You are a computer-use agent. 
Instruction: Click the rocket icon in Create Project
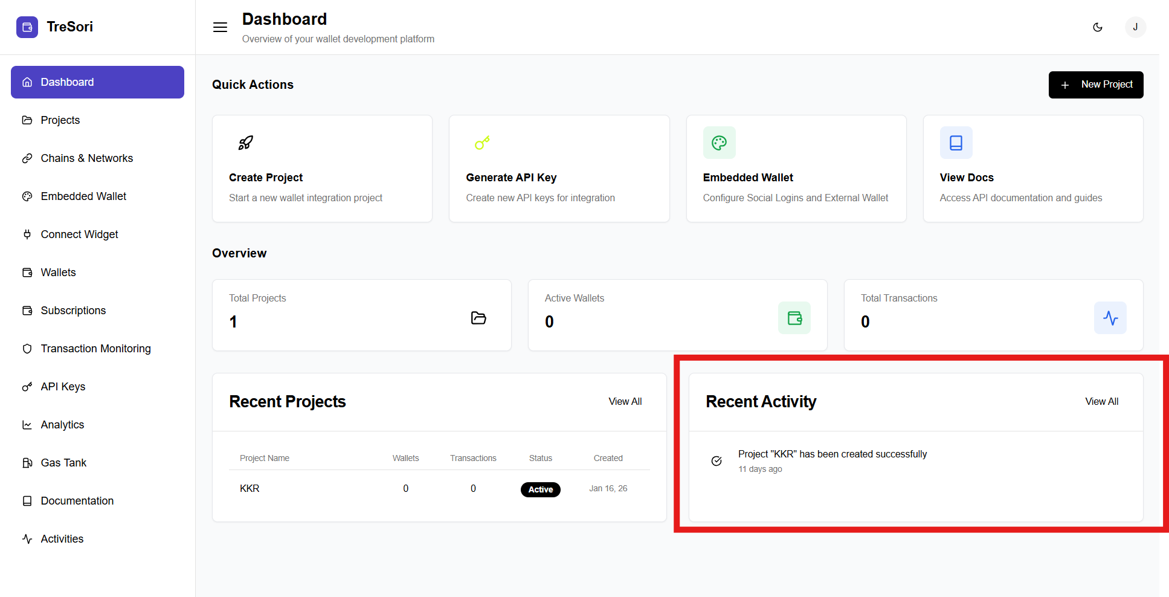[245, 143]
